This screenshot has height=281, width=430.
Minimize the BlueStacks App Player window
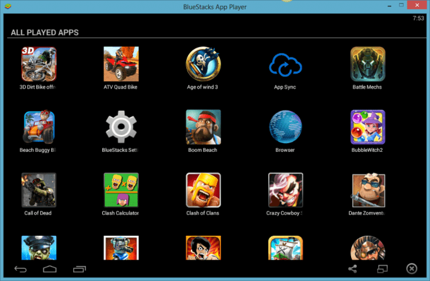tap(389, 6)
